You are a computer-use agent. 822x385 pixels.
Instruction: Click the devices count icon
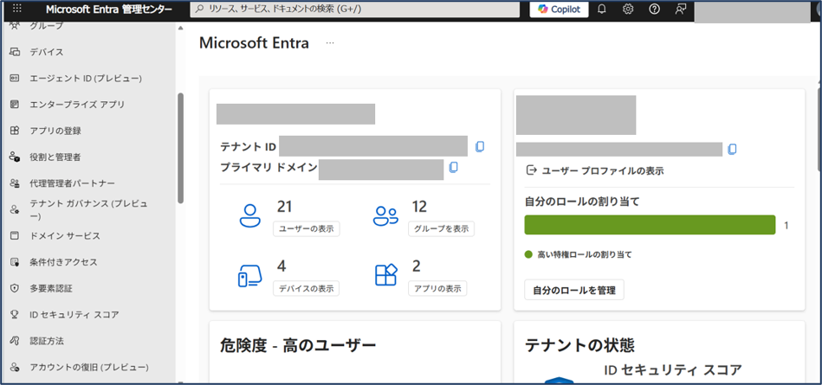(250, 275)
